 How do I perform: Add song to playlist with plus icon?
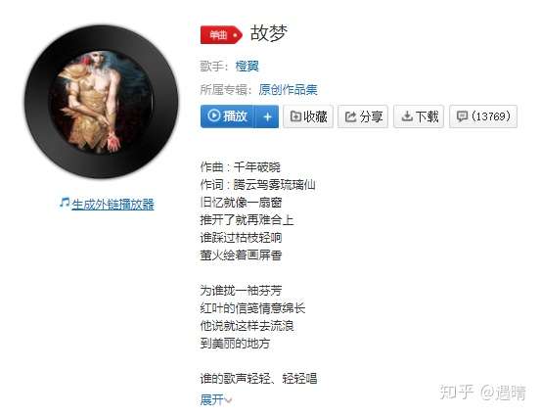267,116
